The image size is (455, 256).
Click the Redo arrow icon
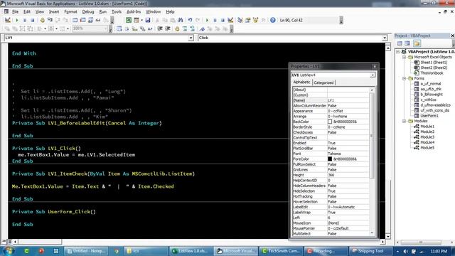coord(198,20)
